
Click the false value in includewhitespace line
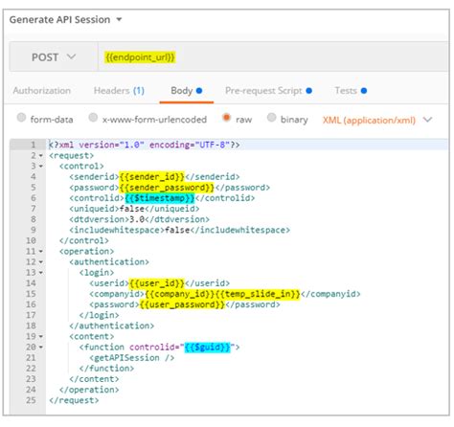click(177, 230)
